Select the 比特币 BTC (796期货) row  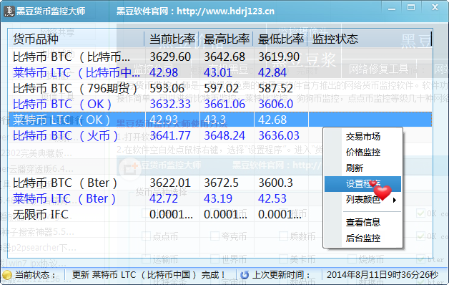coord(220,88)
